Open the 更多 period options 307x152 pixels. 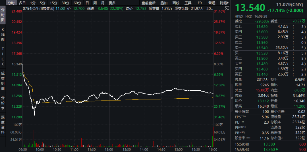[112, 3]
